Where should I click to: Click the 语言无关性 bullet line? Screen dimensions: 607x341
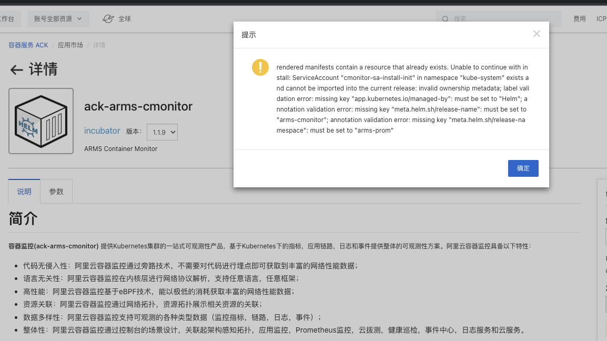[161, 278]
